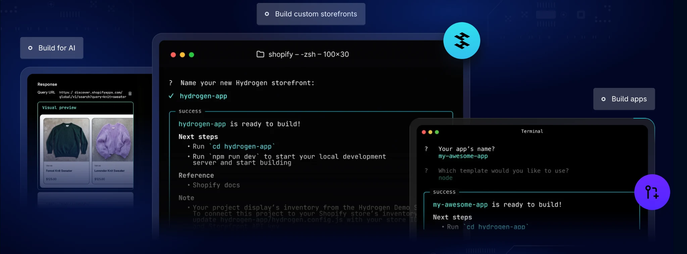Click the 'Note' heading

pos(186,198)
